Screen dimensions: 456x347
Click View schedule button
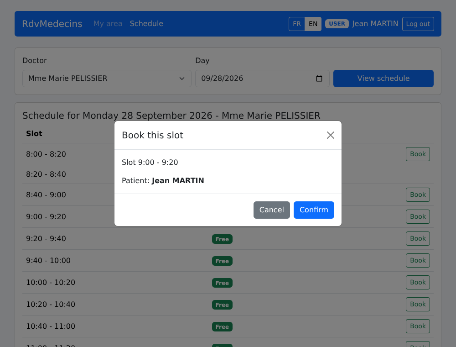pyautogui.click(x=383, y=79)
